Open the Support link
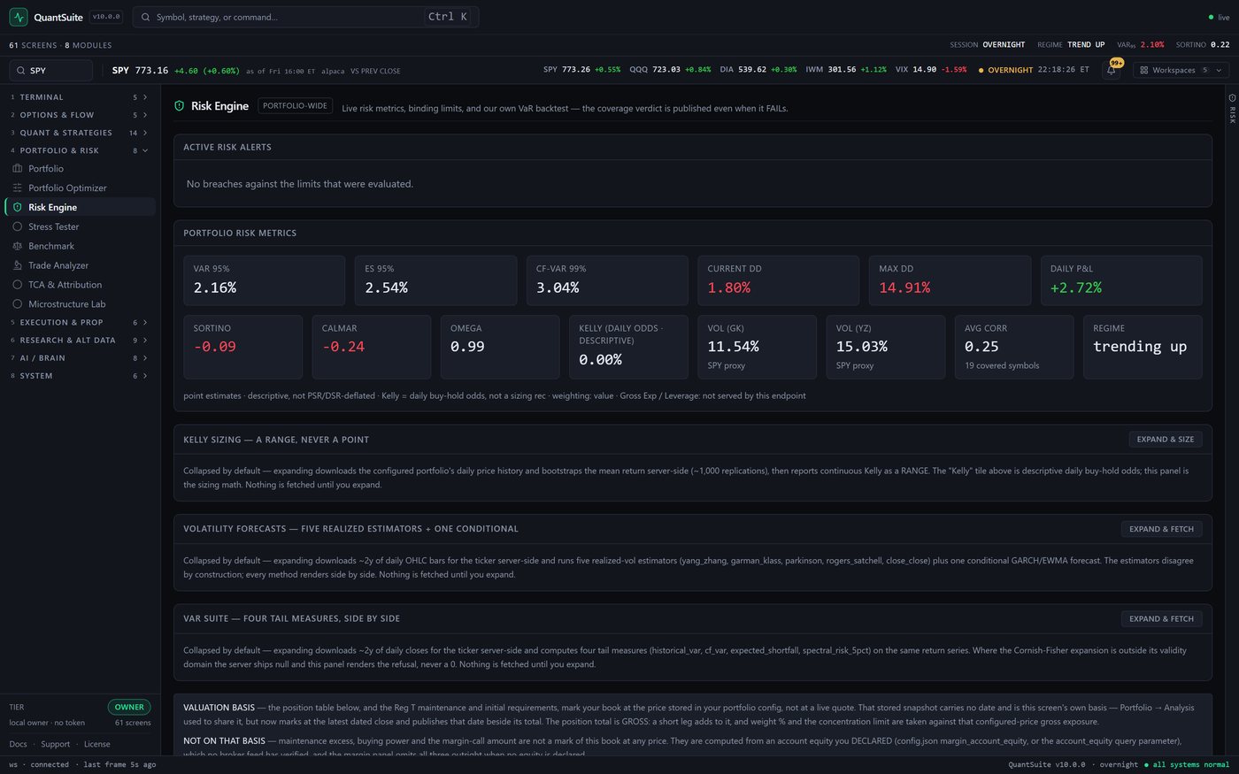The height and width of the screenshot is (774, 1239). pyautogui.click(x=55, y=744)
